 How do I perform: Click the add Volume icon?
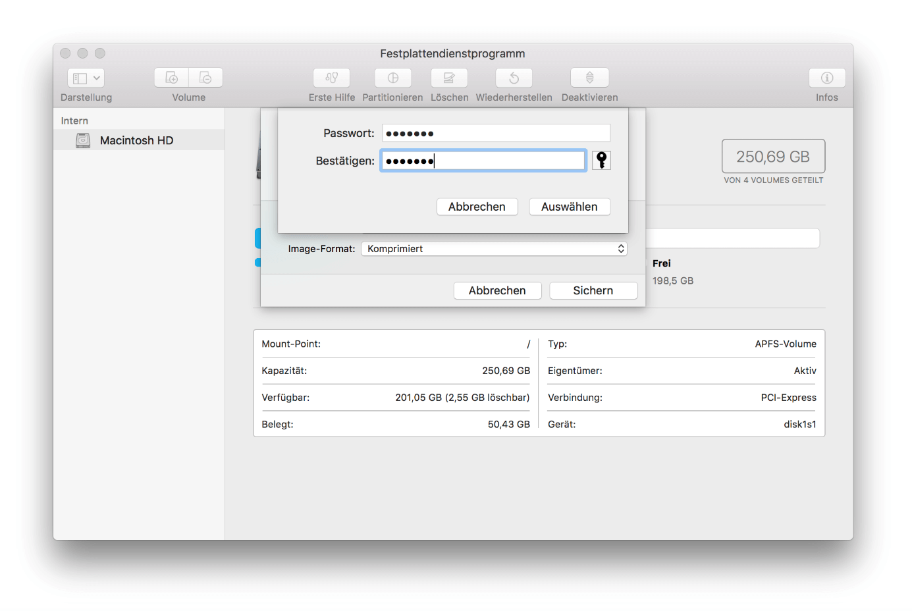(x=172, y=78)
